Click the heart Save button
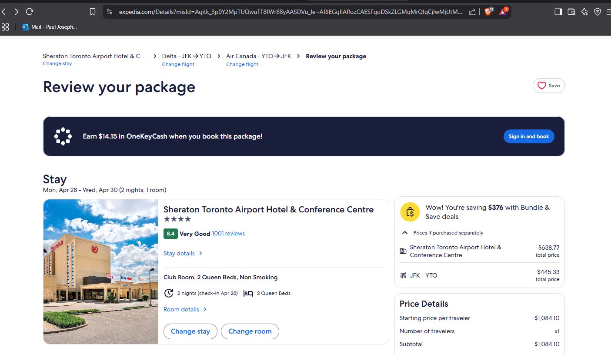Viewport: 611px width, 354px height. tap(548, 86)
